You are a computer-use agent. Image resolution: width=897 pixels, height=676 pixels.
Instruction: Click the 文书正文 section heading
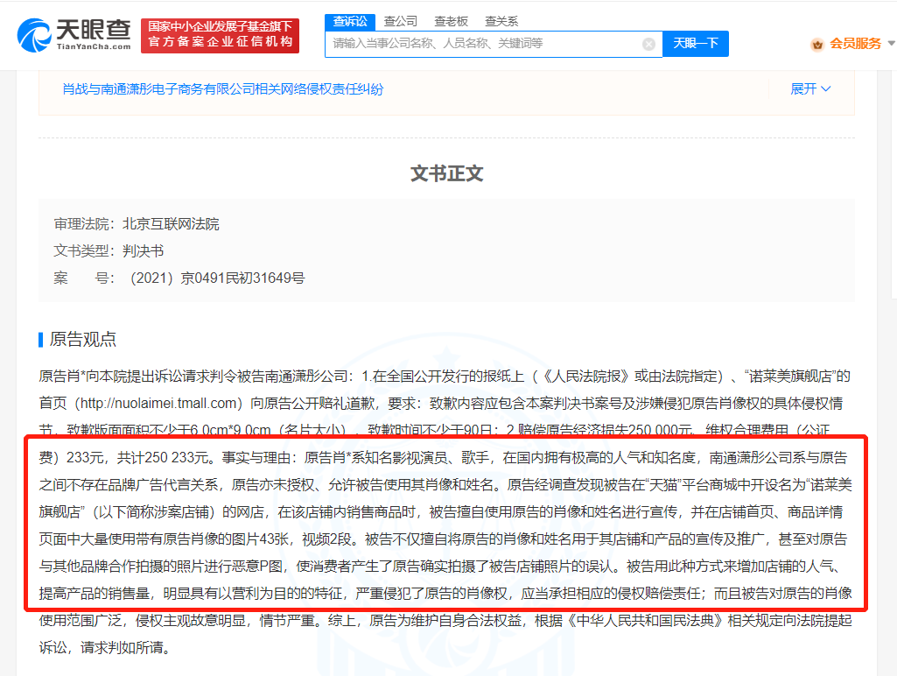pos(446,173)
